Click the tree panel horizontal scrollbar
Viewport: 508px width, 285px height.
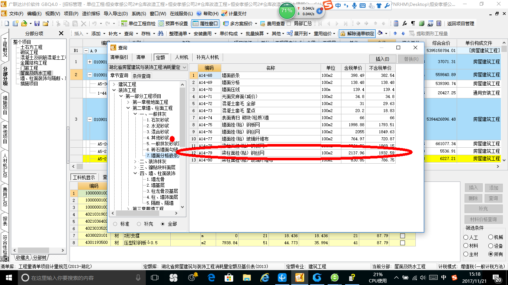click(145, 213)
